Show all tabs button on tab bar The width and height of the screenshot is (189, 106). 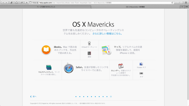[x=187, y=7]
